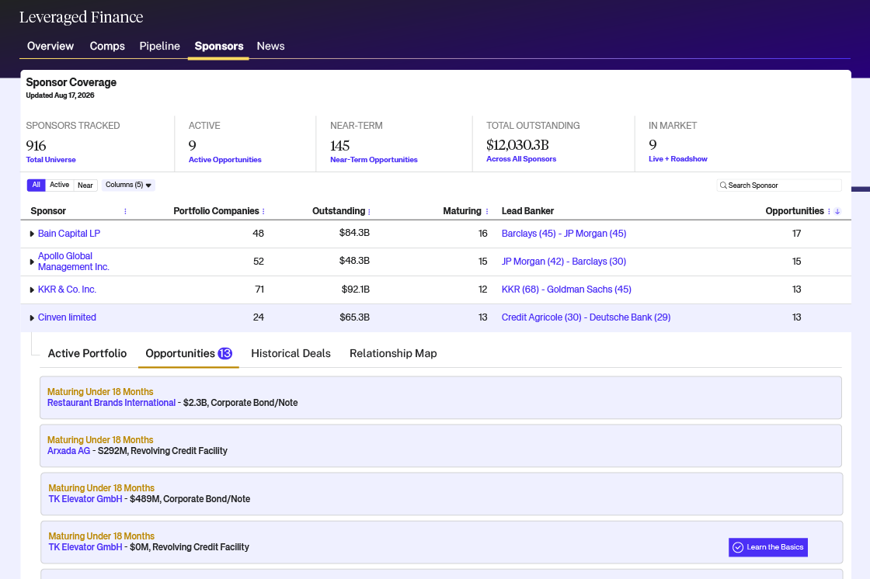Screen dimensions: 870x579
Task: Open TK Elevator GmbH $489M bond link
Action: pos(85,499)
